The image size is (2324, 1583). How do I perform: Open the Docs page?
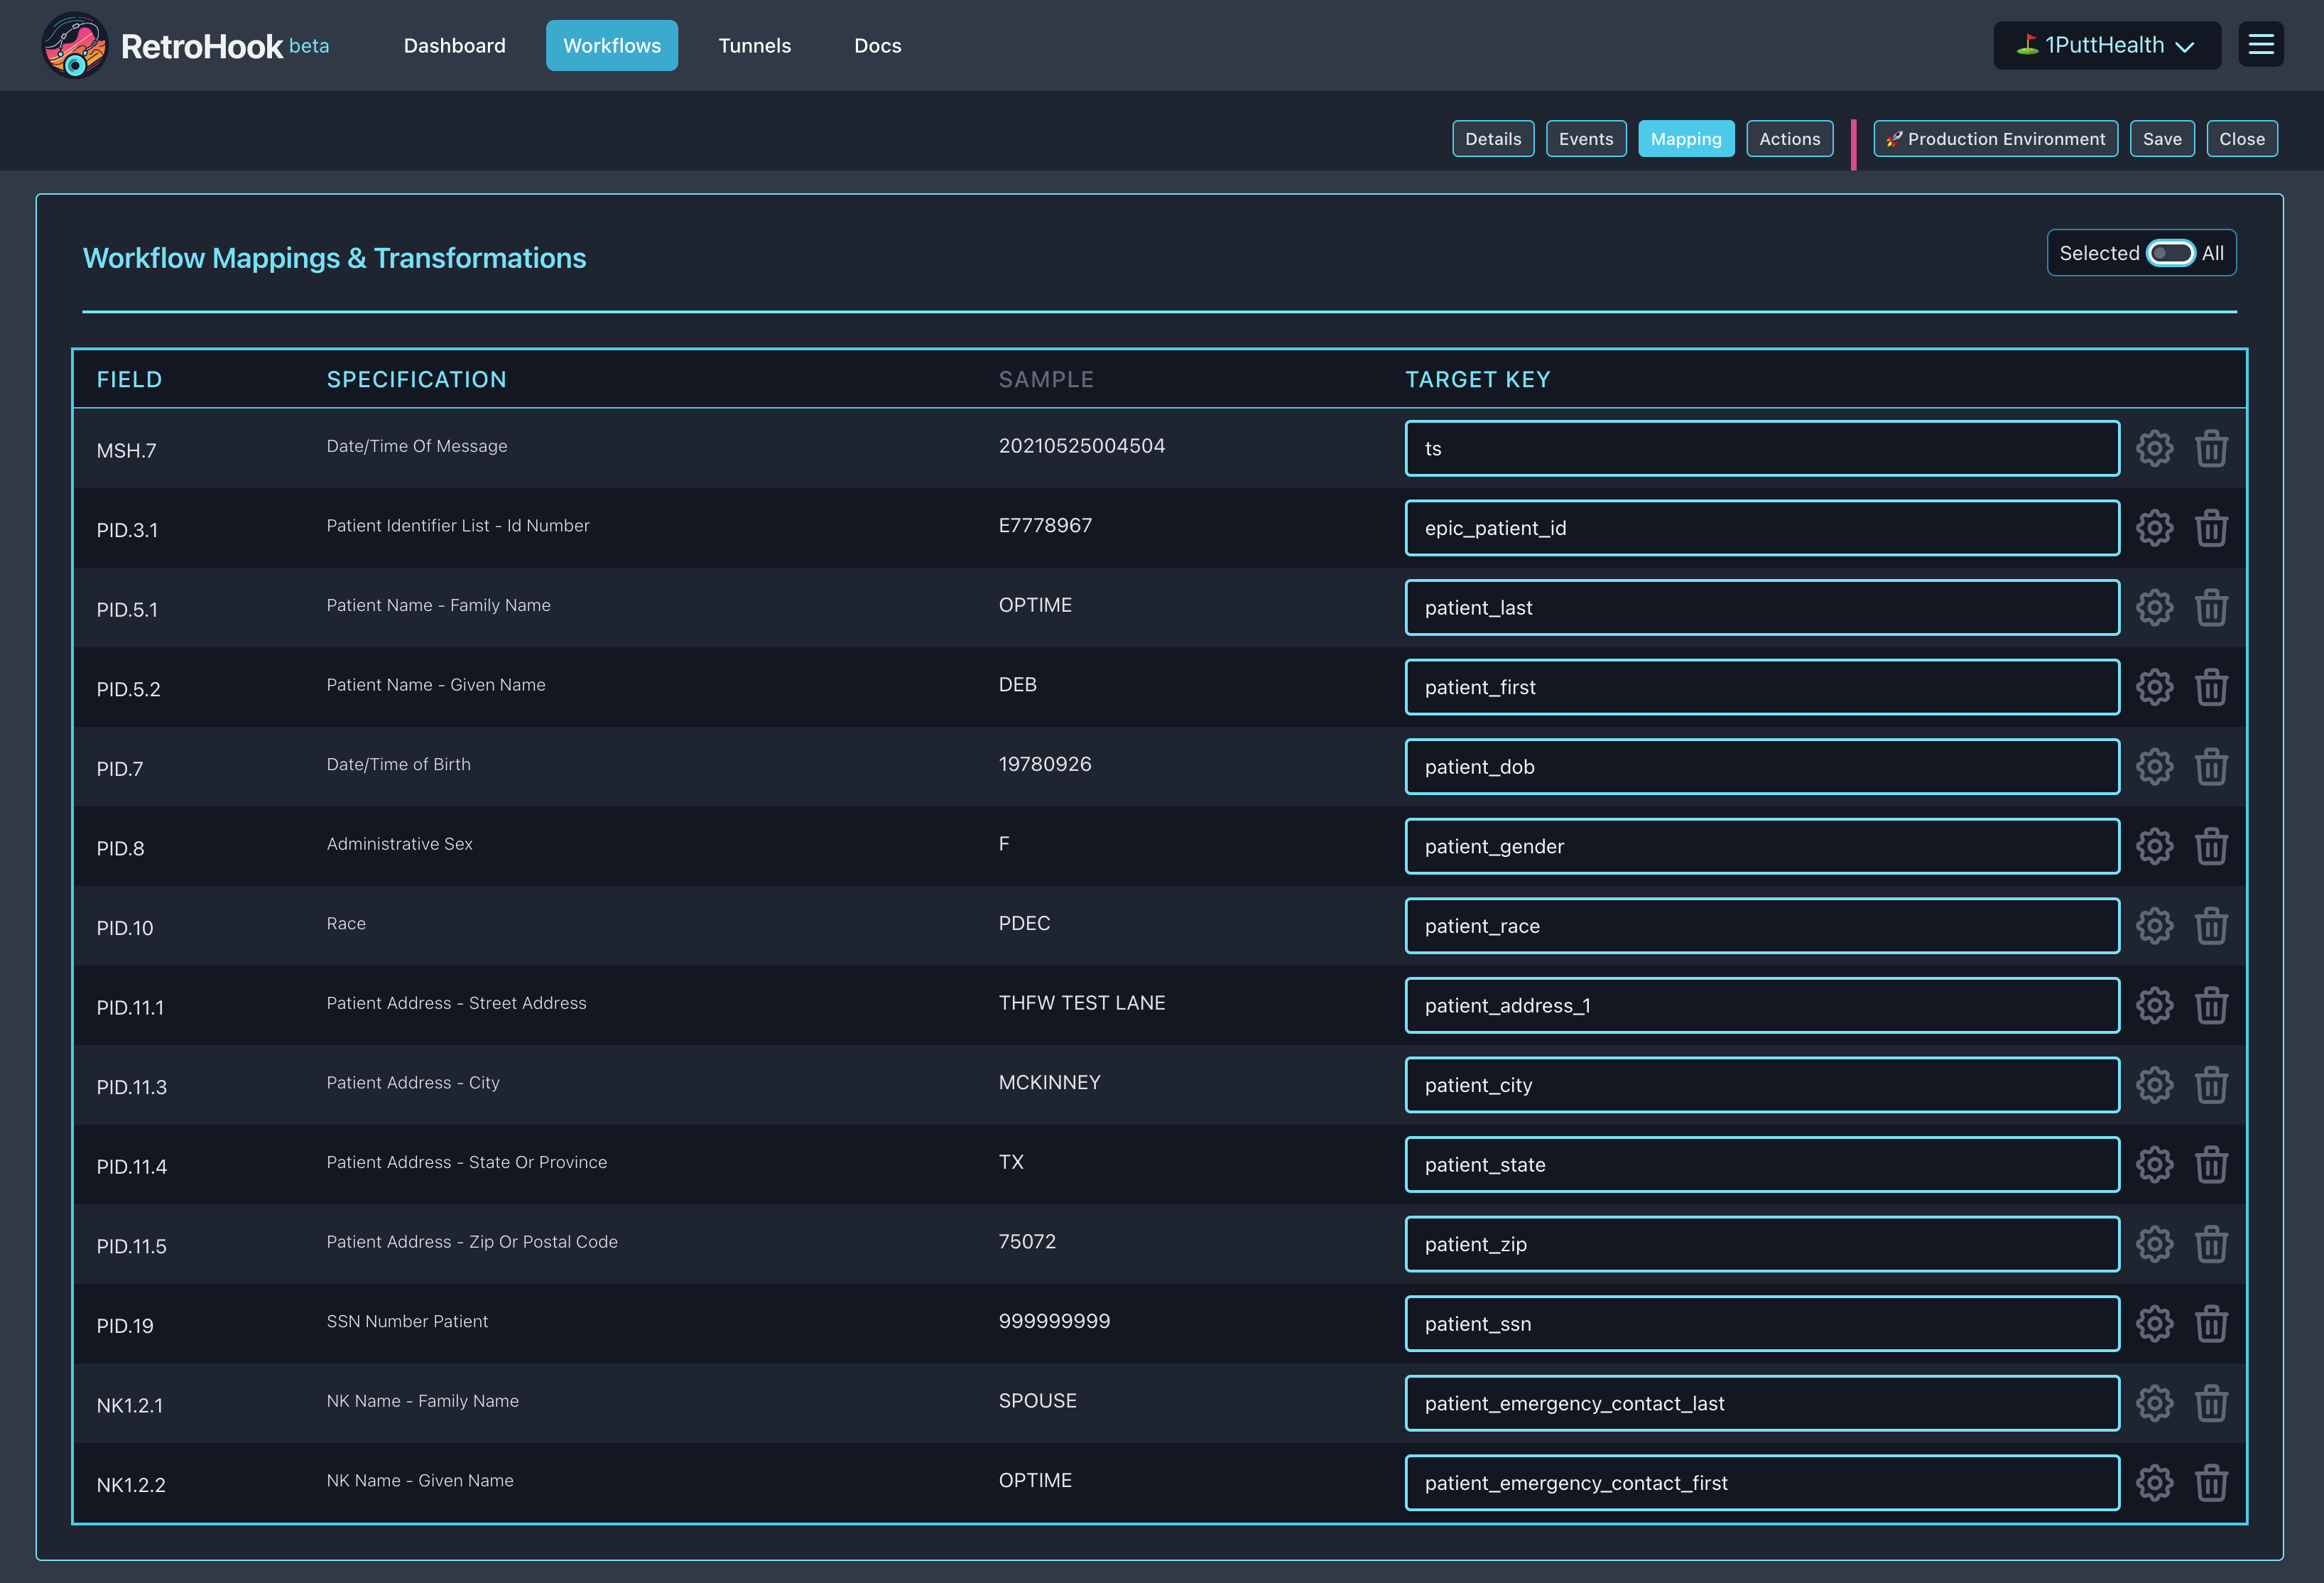point(877,45)
